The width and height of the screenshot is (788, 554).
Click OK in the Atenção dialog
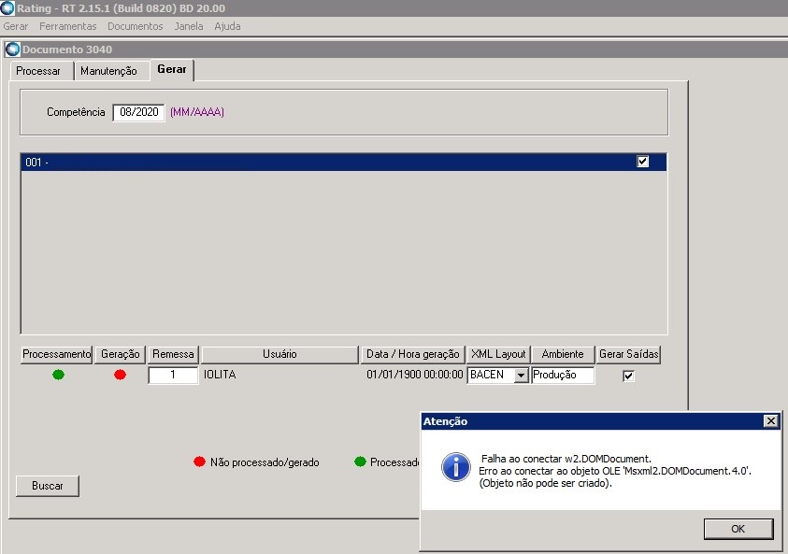pyautogui.click(x=738, y=529)
